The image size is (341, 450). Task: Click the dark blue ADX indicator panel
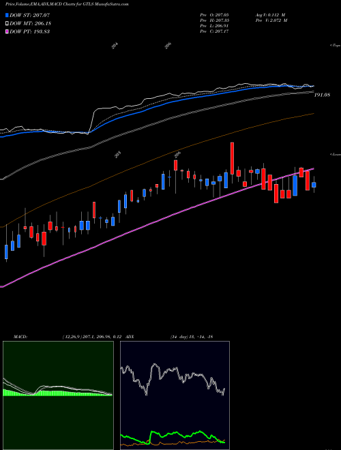tap(175, 395)
